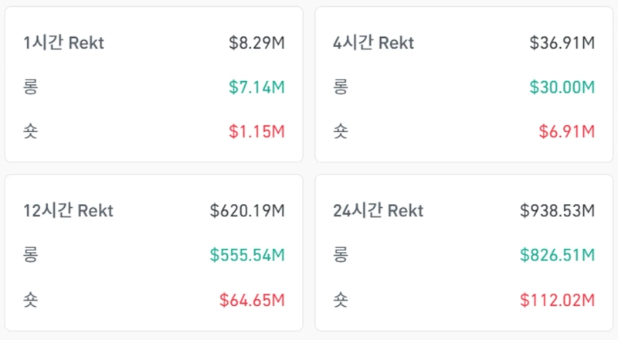Click the green $555.54M long value
The image size is (618, 340).
[247, 255]
